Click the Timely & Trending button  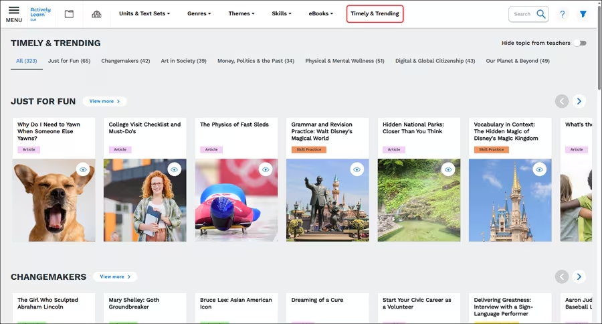[x=375, y=13]
